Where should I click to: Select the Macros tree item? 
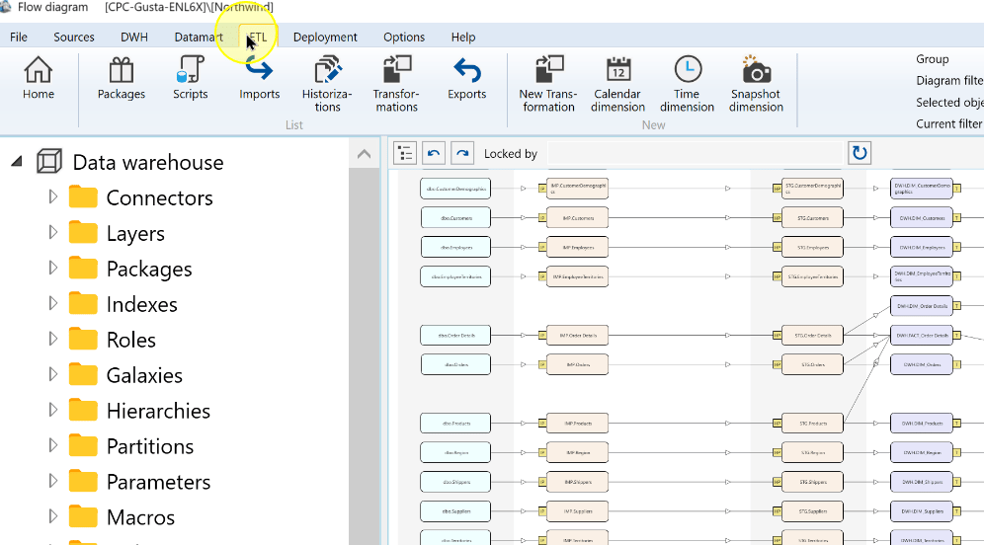(140, 517)
